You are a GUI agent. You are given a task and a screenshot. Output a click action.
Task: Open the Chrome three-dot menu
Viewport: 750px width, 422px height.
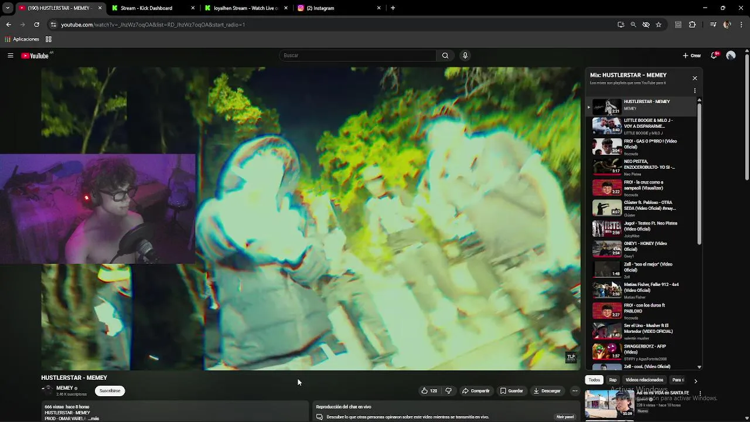pyautogui.click(x=742, y=25)
